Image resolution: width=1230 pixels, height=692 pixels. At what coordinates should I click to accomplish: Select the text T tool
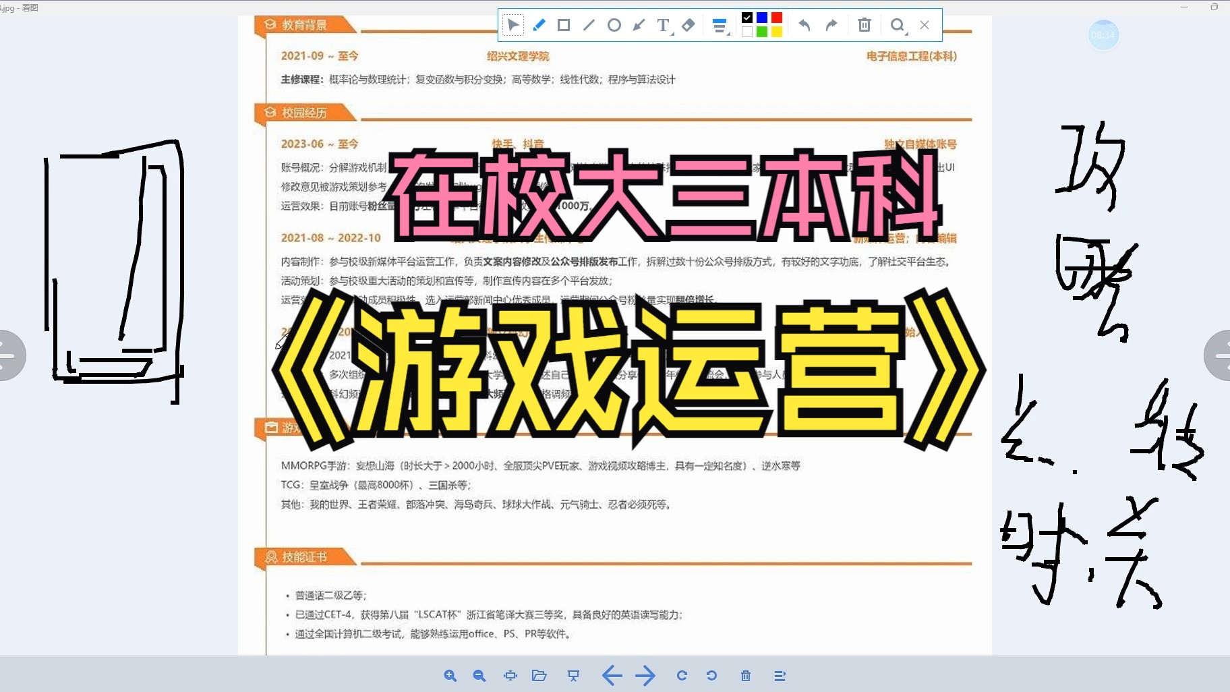pyautogui.click(x=664, y=26)
